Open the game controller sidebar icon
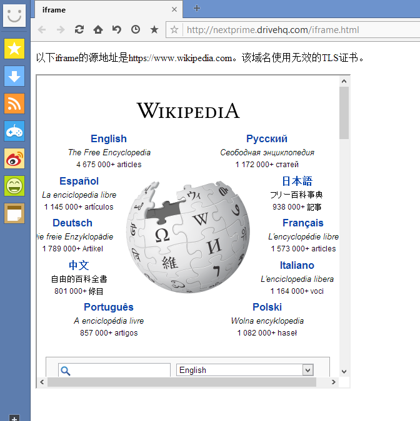 click(x=14, y=131)
